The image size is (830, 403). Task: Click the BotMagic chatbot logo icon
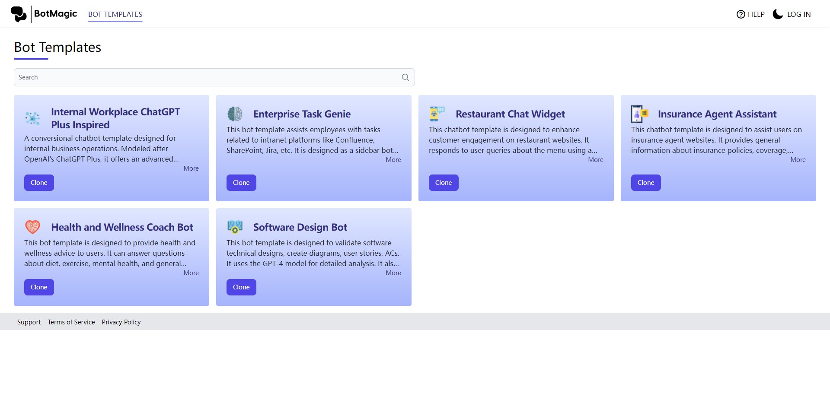click(x=19, y=13)
